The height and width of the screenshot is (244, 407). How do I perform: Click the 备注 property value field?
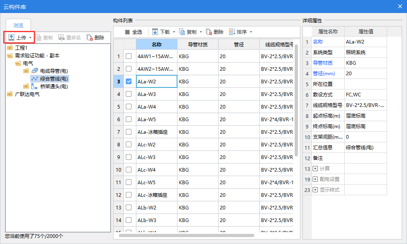(365, 158)
